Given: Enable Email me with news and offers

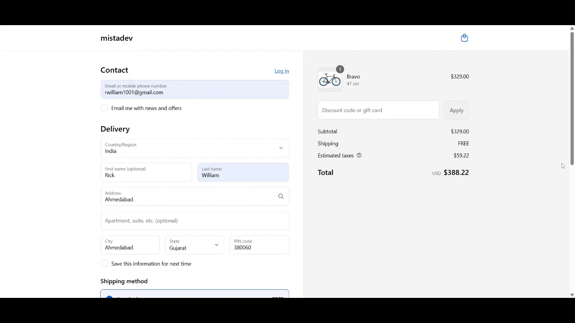Looking at the screenshot, I should pos(104,108).
